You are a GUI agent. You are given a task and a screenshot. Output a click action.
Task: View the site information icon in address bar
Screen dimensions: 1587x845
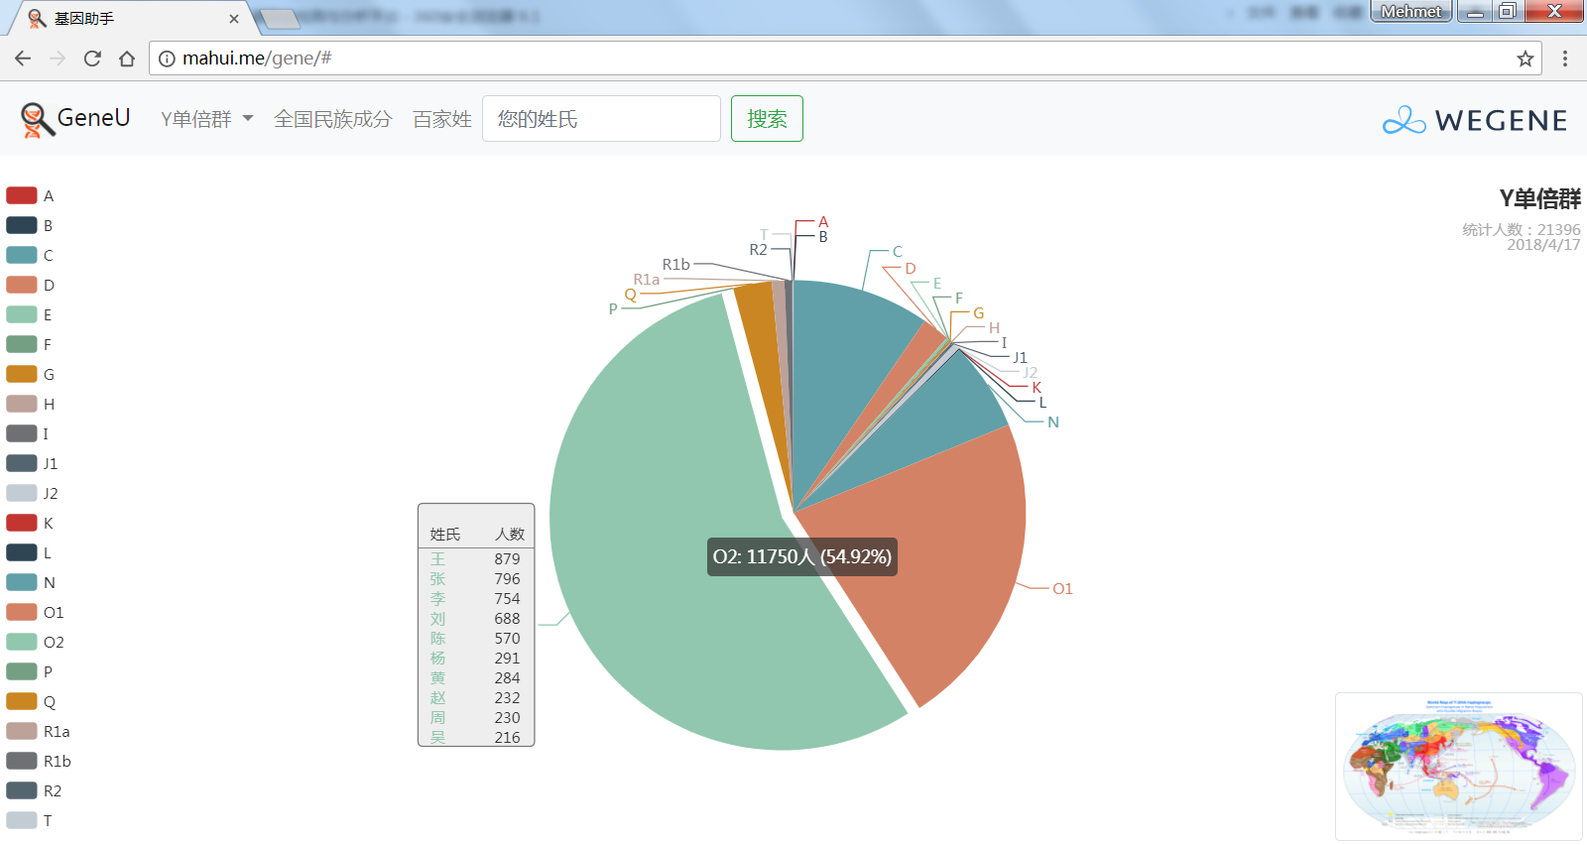(x=168, y=59)
